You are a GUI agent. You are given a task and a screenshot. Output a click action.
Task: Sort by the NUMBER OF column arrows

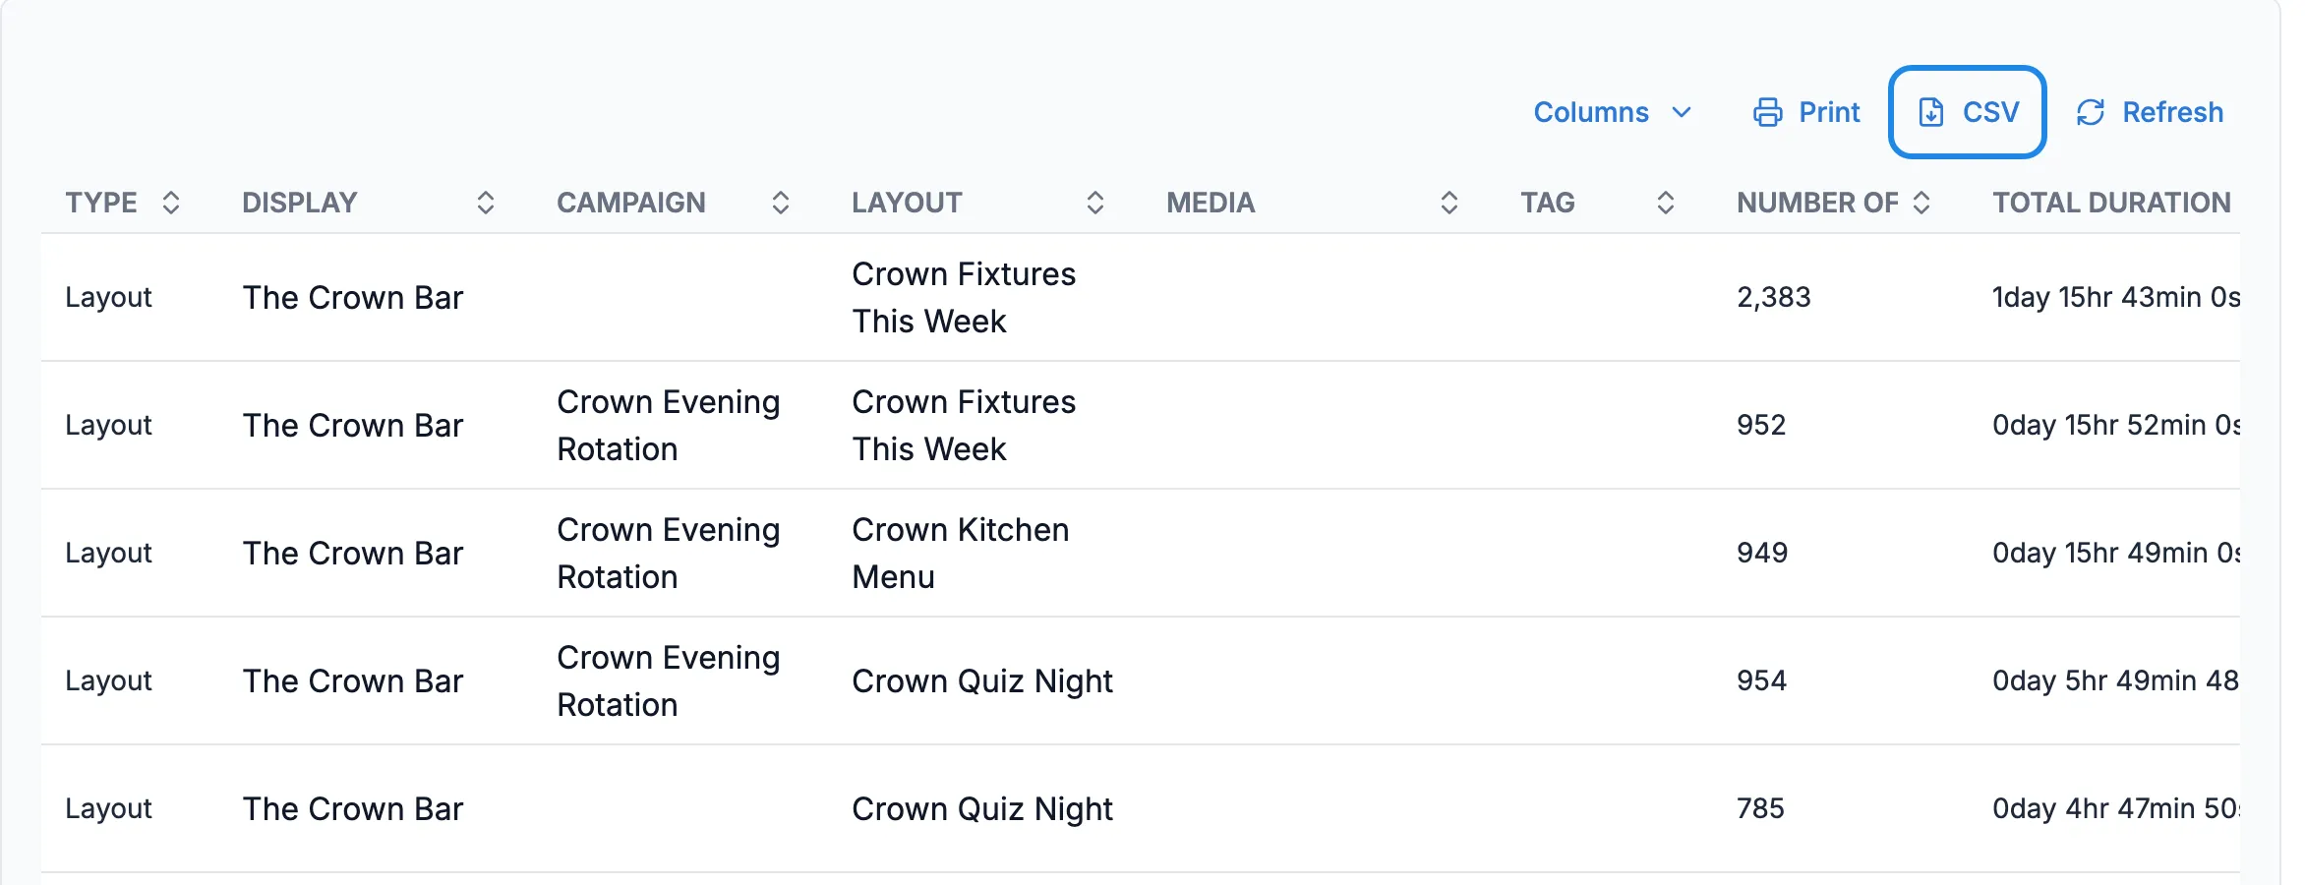[1921, 203]
